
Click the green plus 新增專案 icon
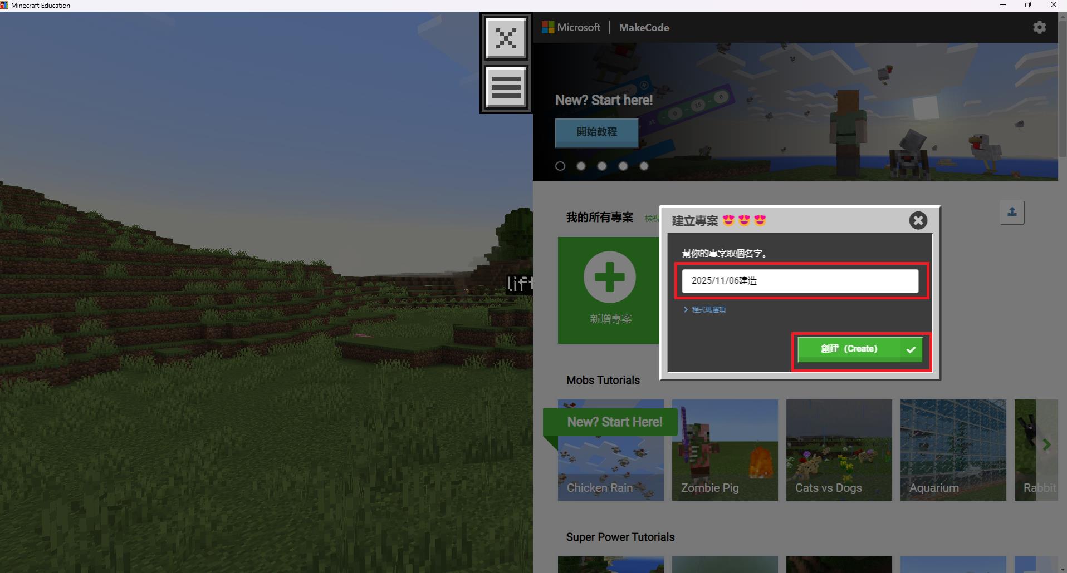tap(609, 277)
